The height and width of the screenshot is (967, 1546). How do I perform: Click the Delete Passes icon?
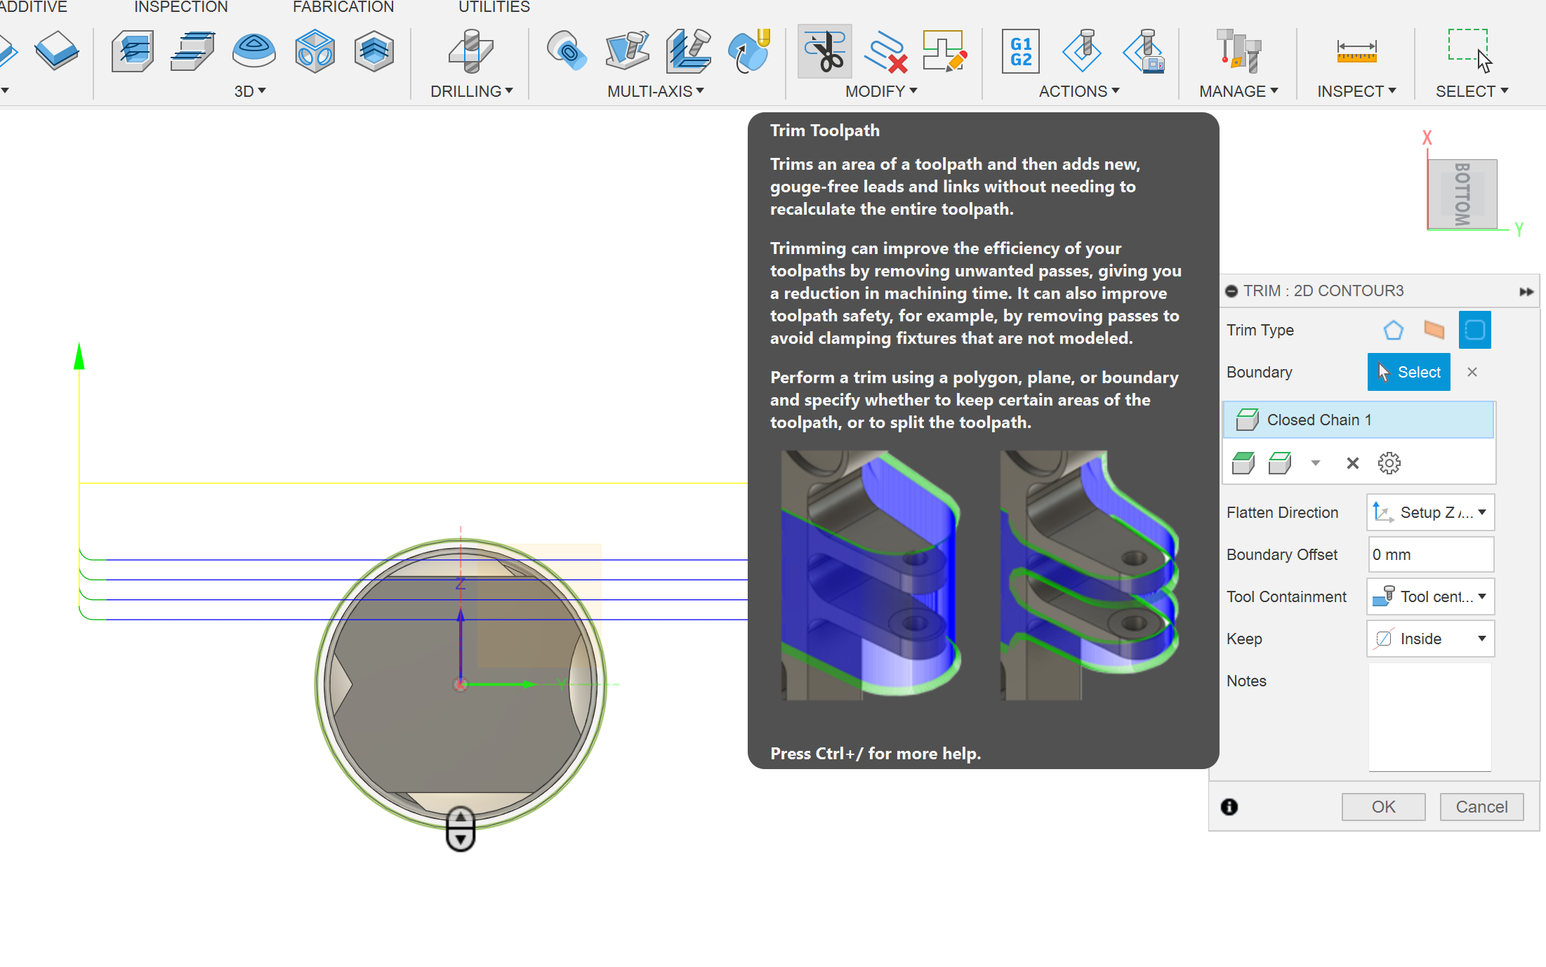pos(885,51)
